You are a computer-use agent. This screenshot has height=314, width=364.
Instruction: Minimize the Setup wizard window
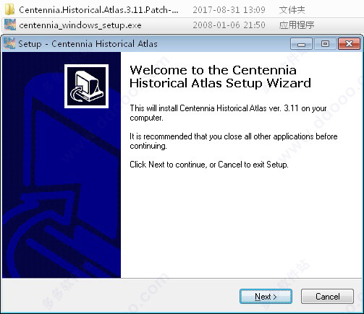[301, 44]
